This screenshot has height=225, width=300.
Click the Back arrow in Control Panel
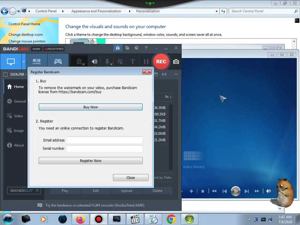5,11
